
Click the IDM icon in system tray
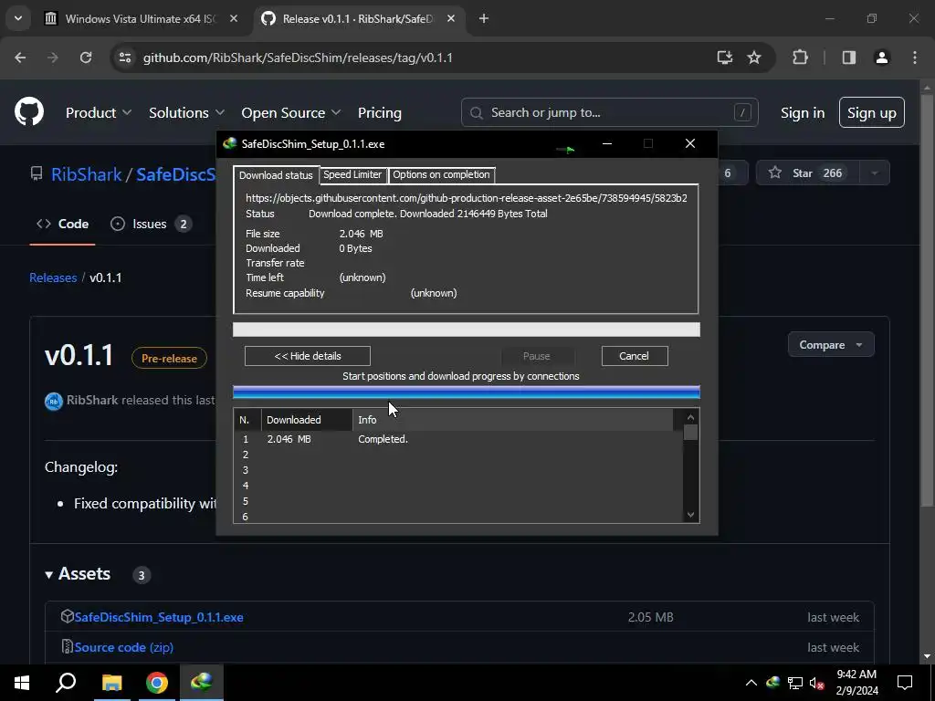coord(772,683)
